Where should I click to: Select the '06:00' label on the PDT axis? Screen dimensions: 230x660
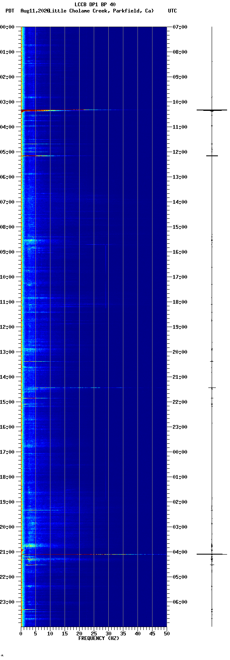tap(7, 177)
